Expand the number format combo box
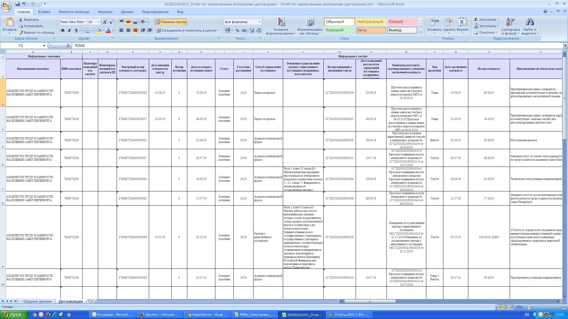 point(259,22)
